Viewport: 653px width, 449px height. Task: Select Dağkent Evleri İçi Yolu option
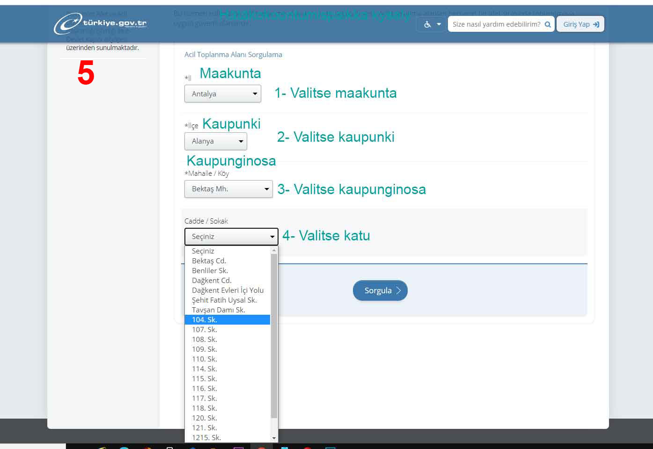click(227, 290)
